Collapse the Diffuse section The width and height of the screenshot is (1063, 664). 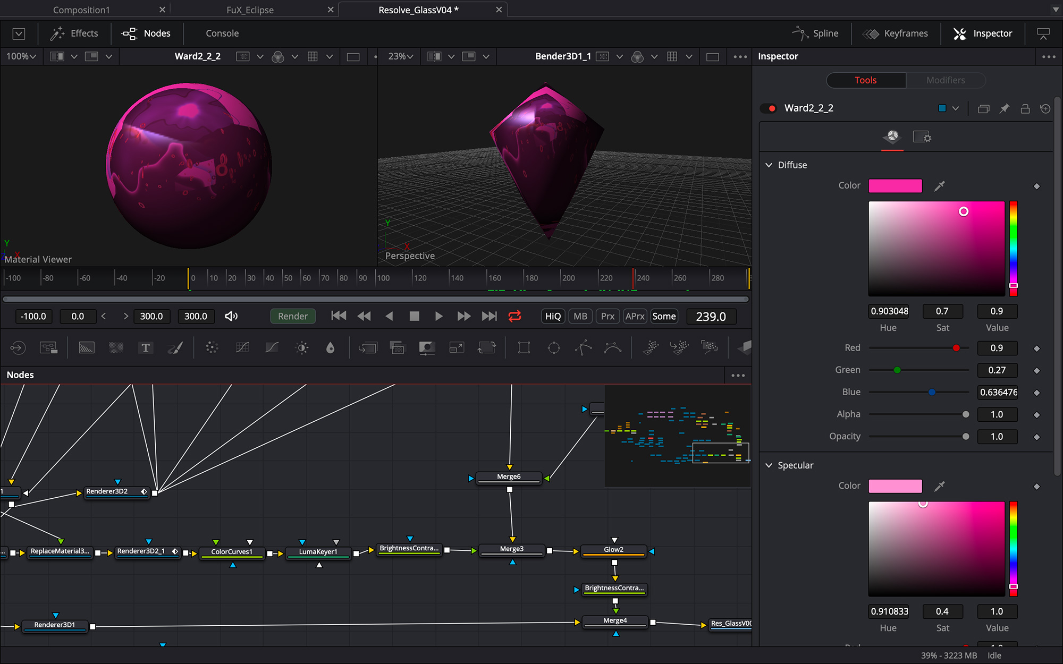coord(769,165)
